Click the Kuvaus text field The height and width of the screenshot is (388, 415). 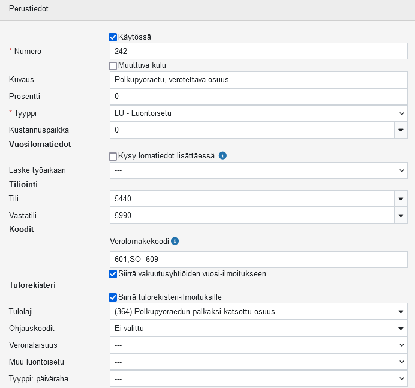click(x=258, y=79)
